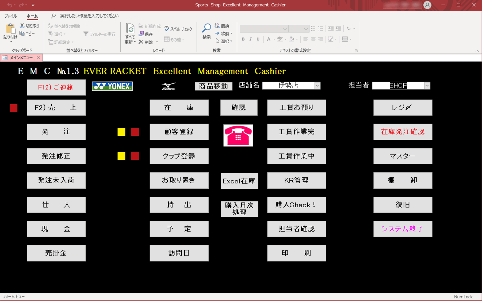Click the 売掛金 button

(56, 253)
